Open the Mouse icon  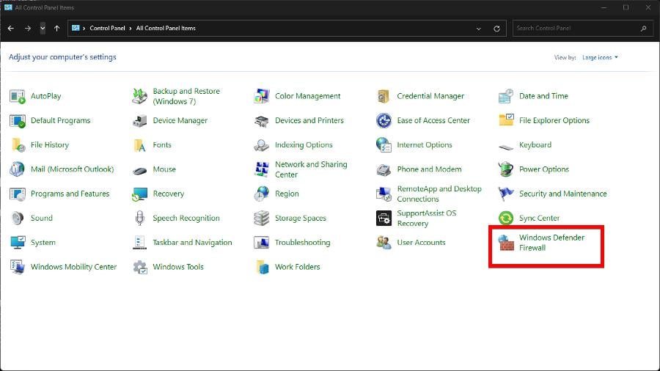point(139,170)
